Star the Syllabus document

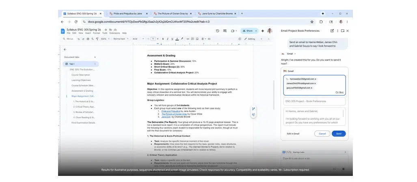[106, 30]
